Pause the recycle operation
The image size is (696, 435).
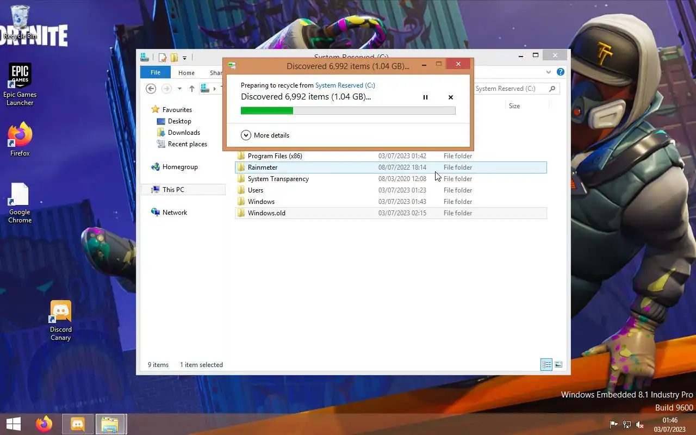point(425,97)
